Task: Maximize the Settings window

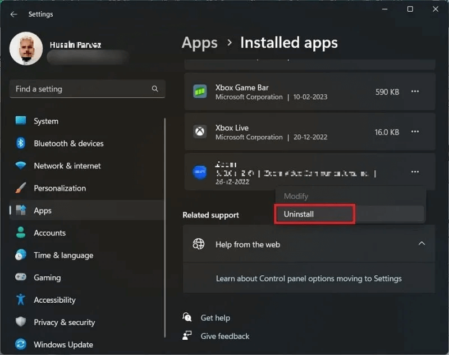Action: [410, 9]
